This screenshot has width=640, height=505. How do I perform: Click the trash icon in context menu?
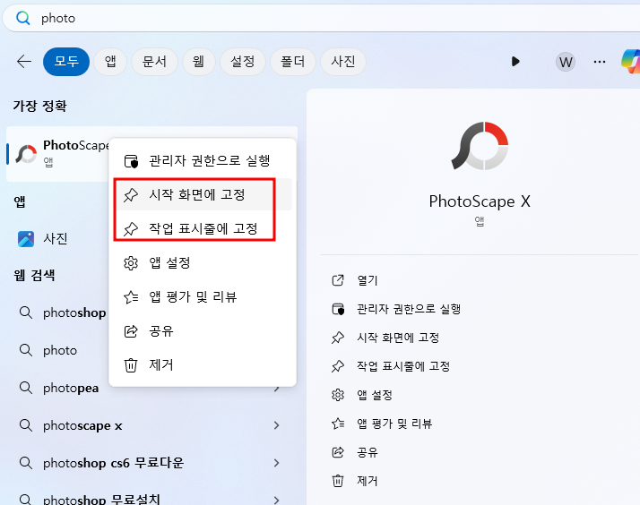tap(131, 364)
